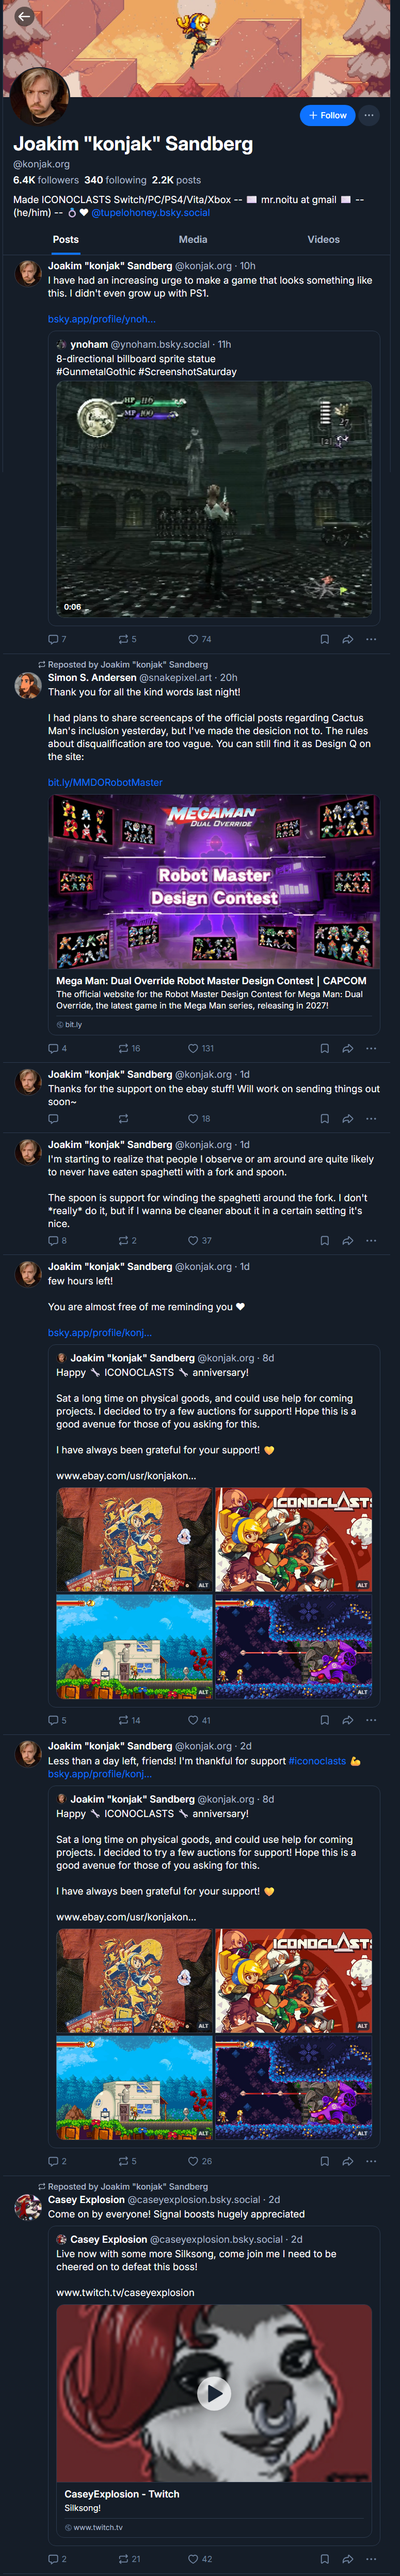
Task: Bookmark the Mega Man contest post
Action: (324, 1048)
